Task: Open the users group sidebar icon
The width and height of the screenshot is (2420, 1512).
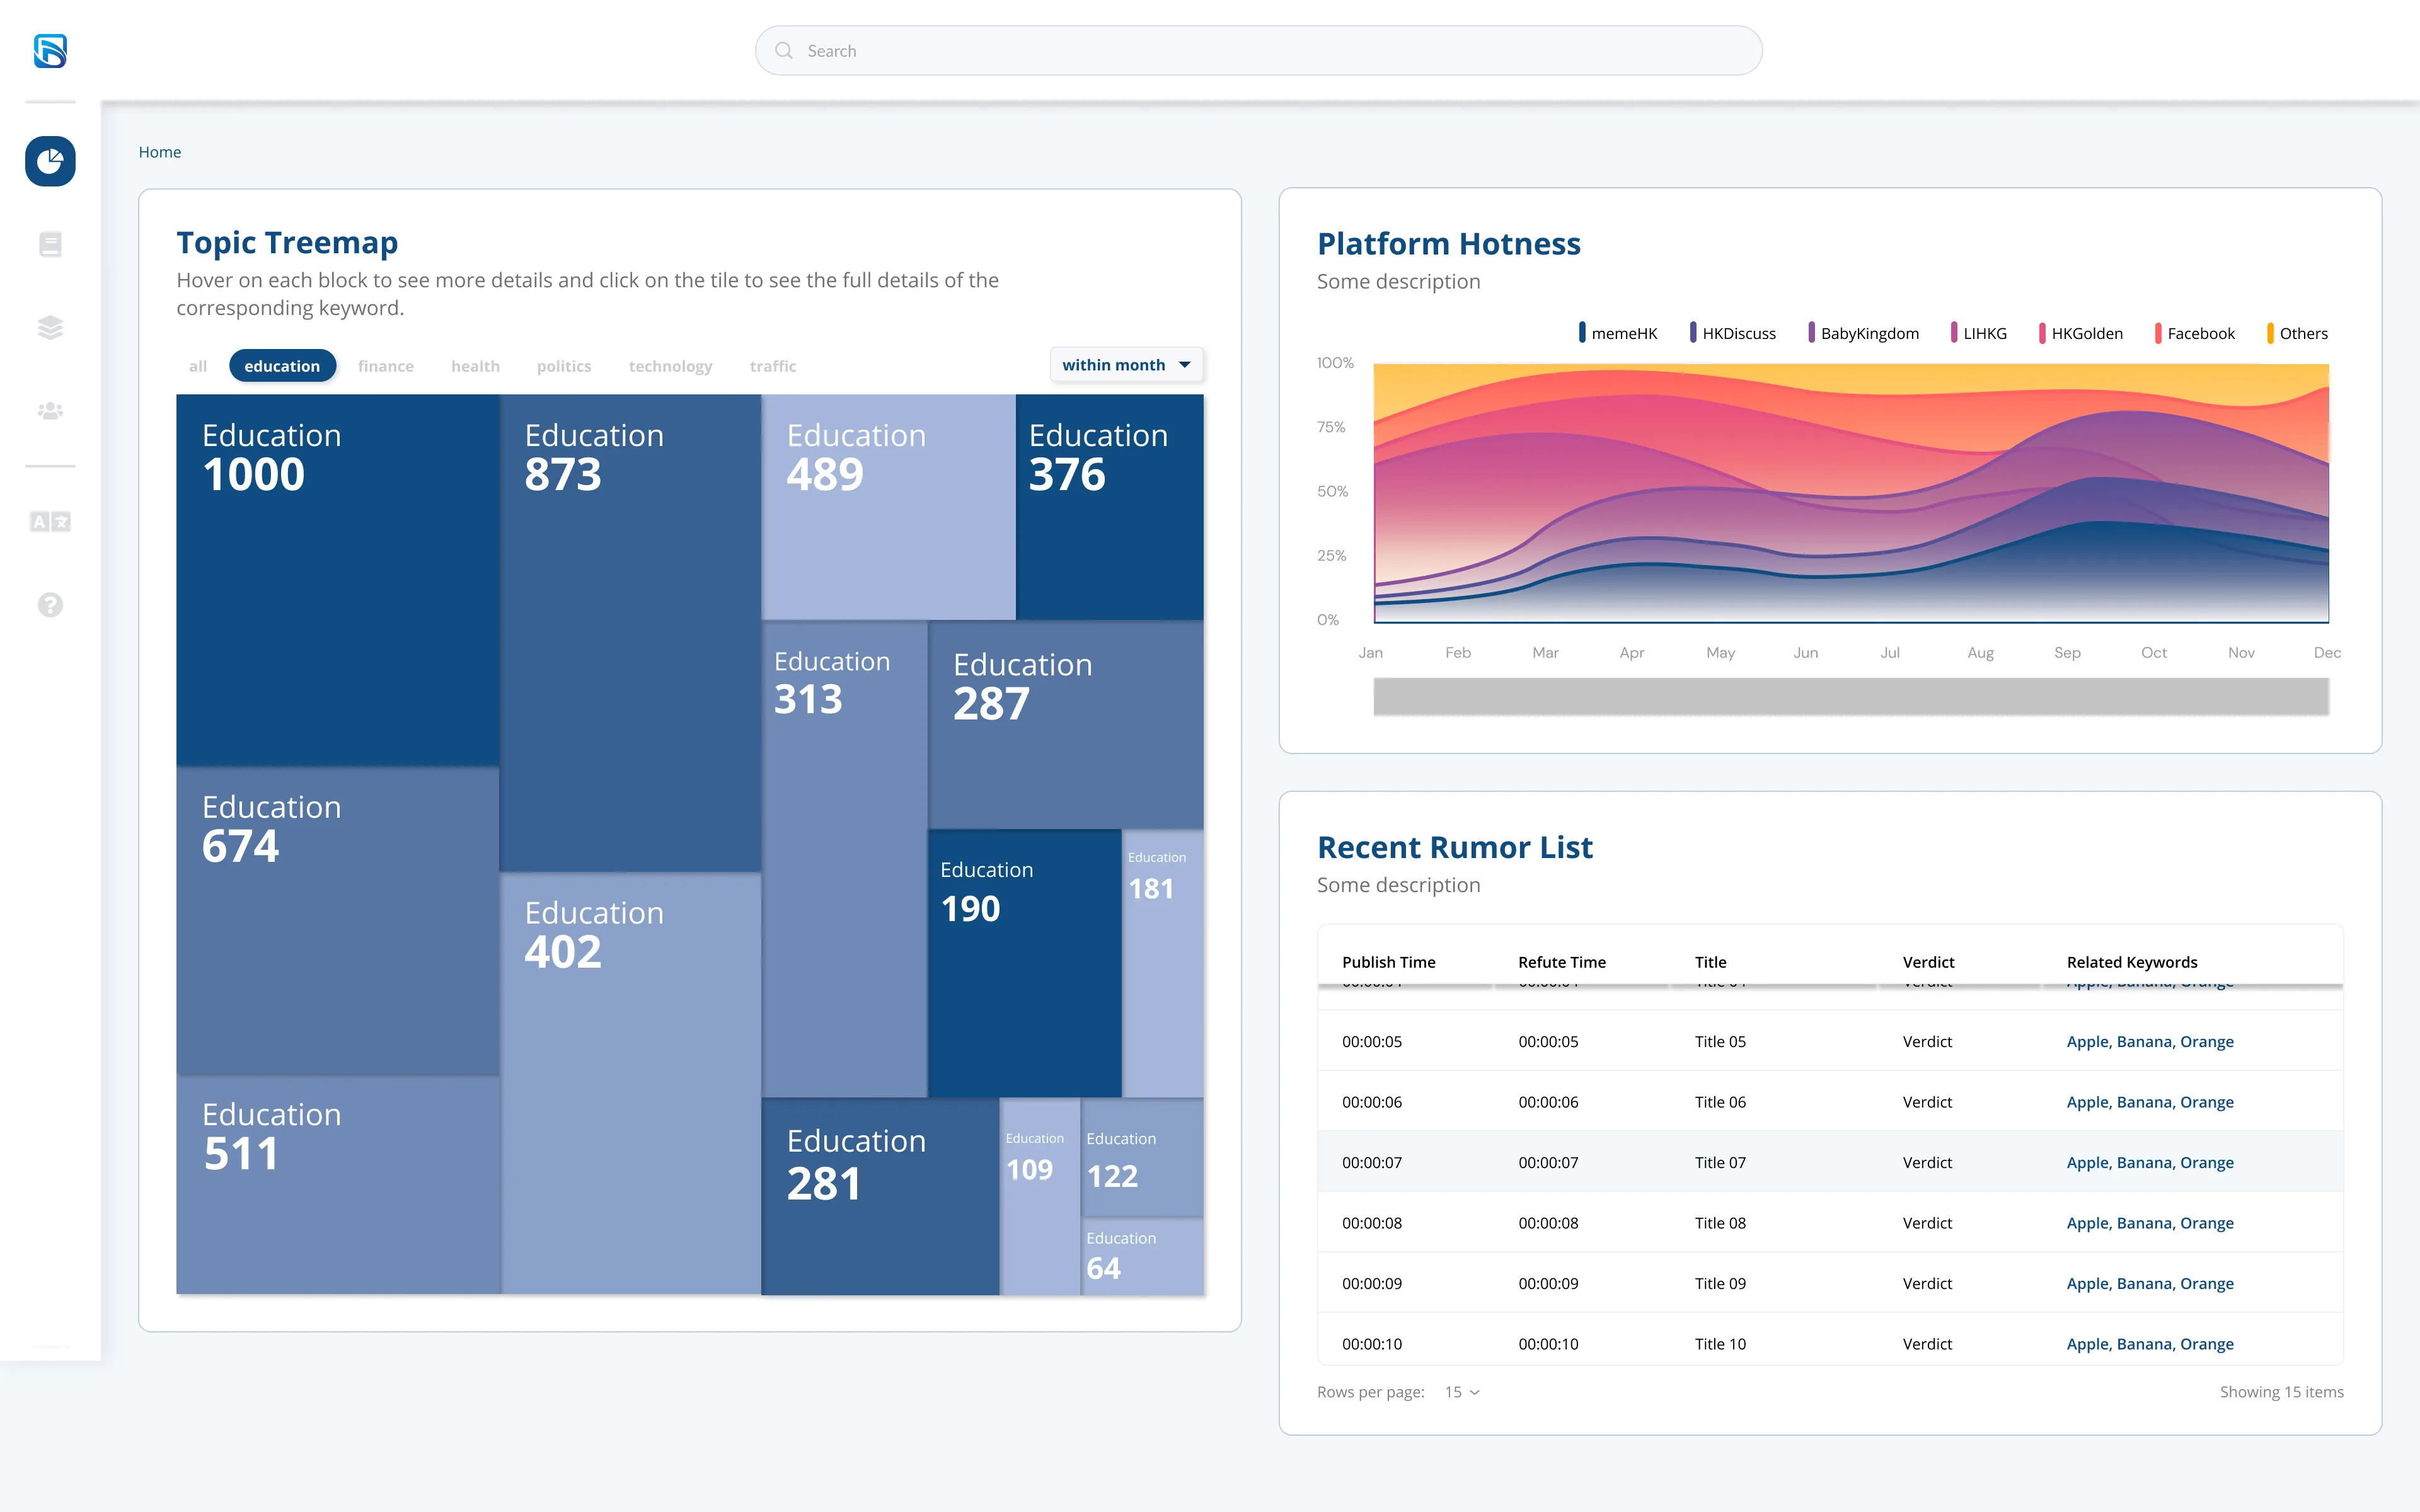Action: click(50, 410)
